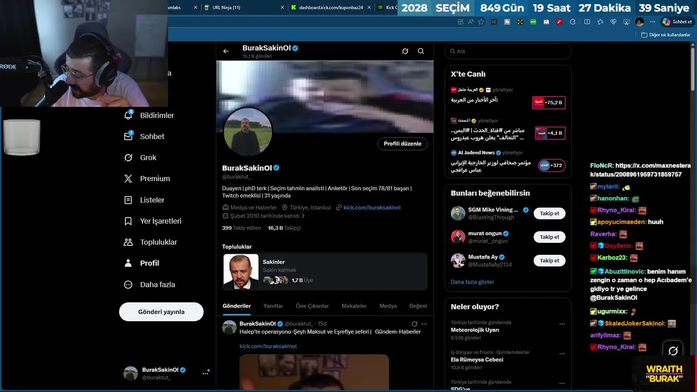The width and height of the screenshot is (697, 392).
Task: Close the URL Ninja browser tab
Action: click(x=282, y=8)
